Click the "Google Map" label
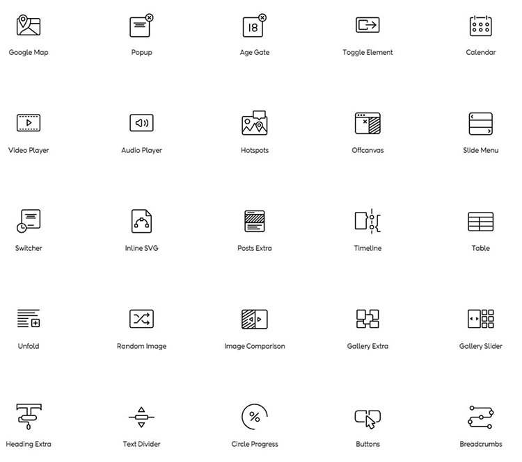Viewport: 522px width, 462px height. (x=29, y=52)
